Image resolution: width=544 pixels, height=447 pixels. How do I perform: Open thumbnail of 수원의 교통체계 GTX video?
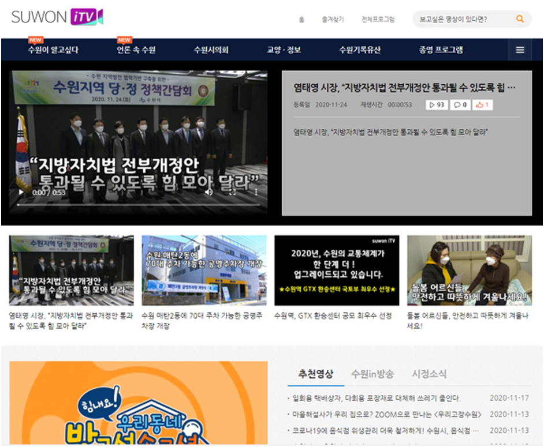click(337, 271)
